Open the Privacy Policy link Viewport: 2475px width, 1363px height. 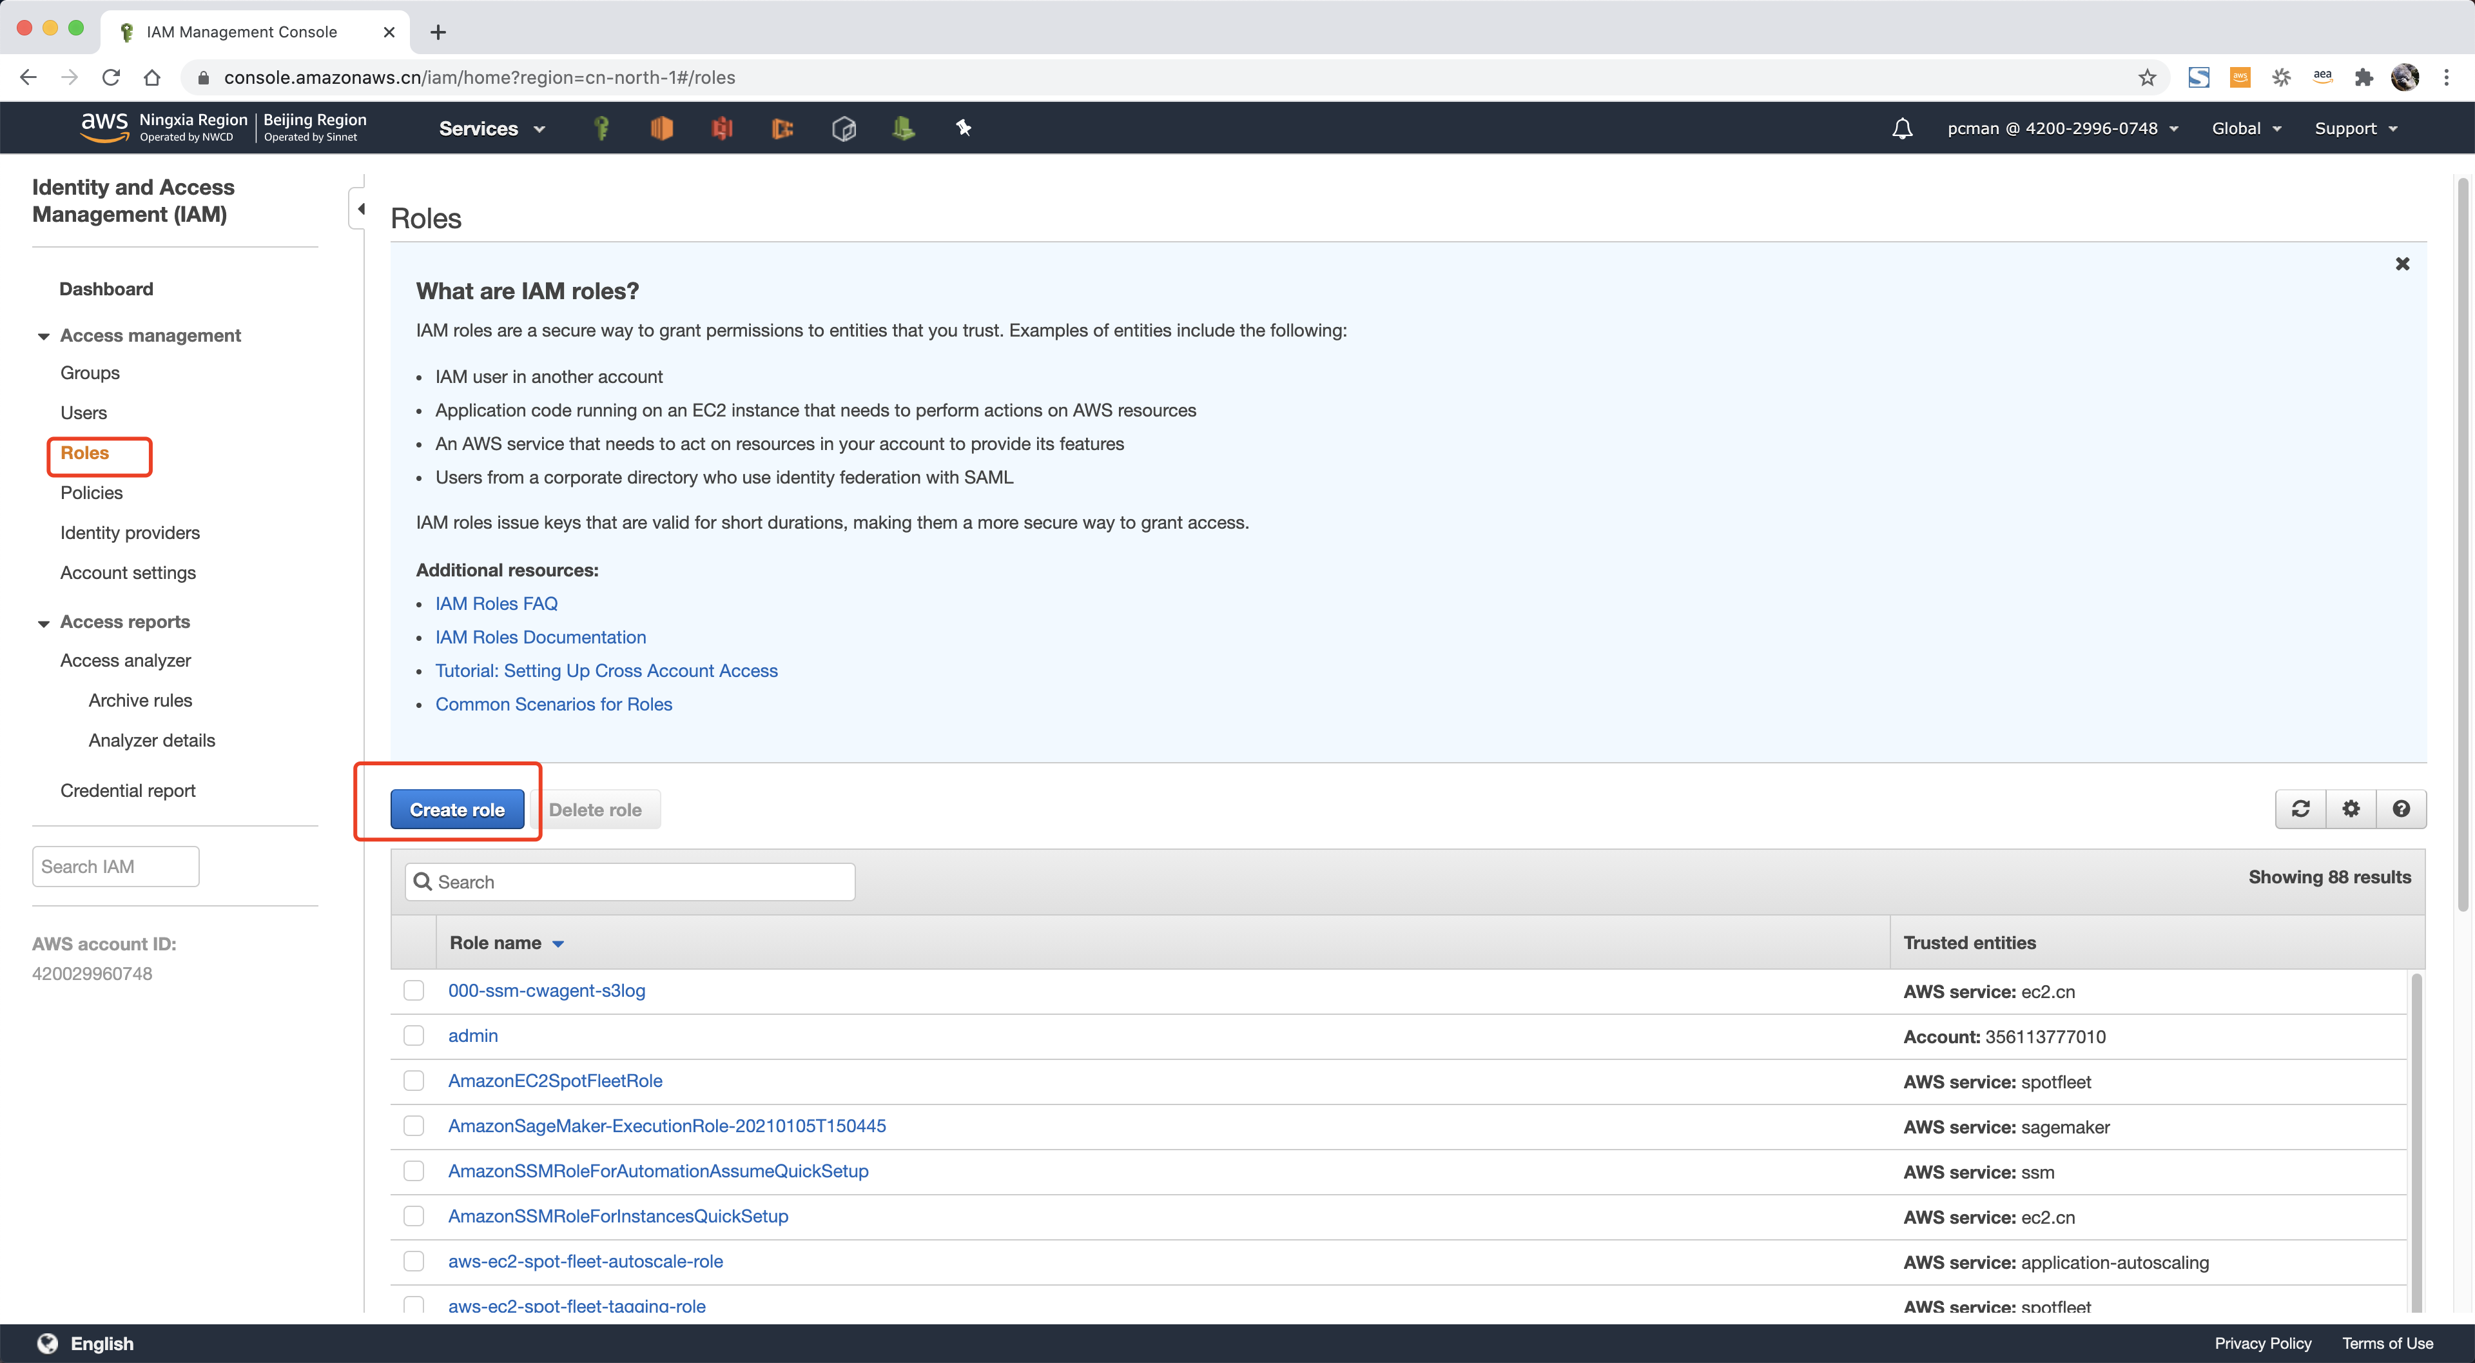pyautogui.click(x=2263, y=1344)
